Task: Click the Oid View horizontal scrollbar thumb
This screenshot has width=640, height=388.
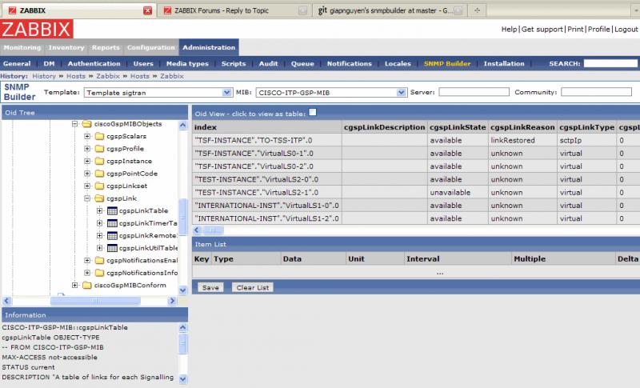Action: [x=213, y=230]
